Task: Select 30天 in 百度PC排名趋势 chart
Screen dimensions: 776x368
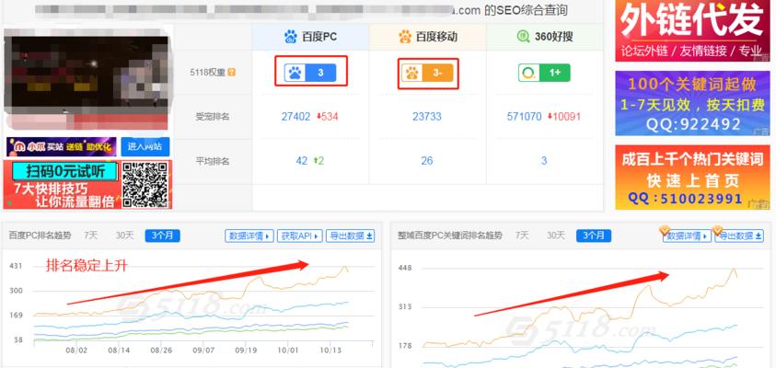Action: pyautogui.click(x=124, y=236)
